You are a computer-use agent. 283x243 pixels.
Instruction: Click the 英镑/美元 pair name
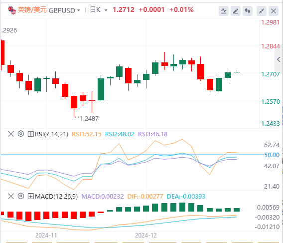(x=32, y=10)
